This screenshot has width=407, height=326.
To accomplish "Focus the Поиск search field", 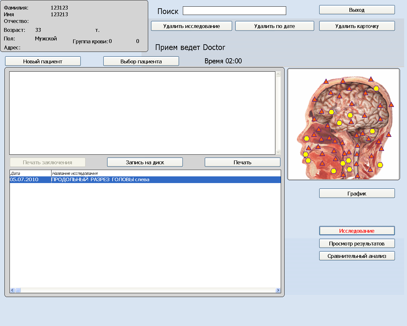I will point(234,11).
